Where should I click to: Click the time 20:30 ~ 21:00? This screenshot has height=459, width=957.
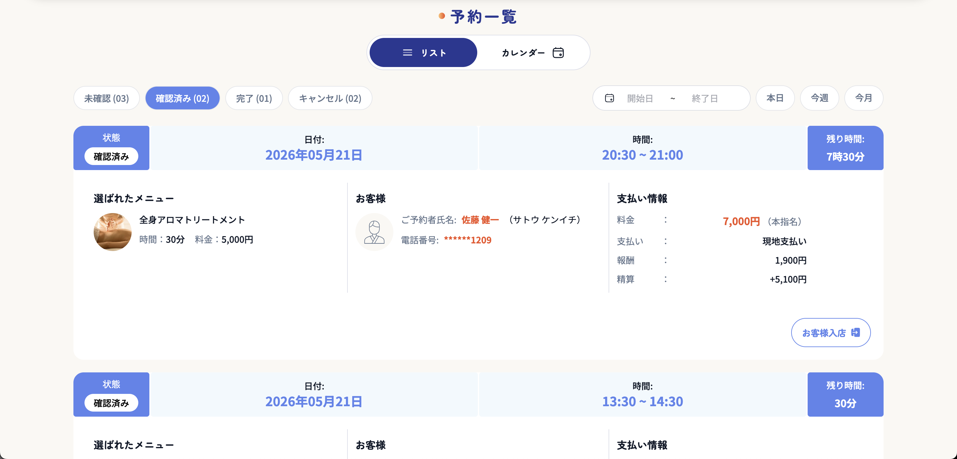pos(642,155)
